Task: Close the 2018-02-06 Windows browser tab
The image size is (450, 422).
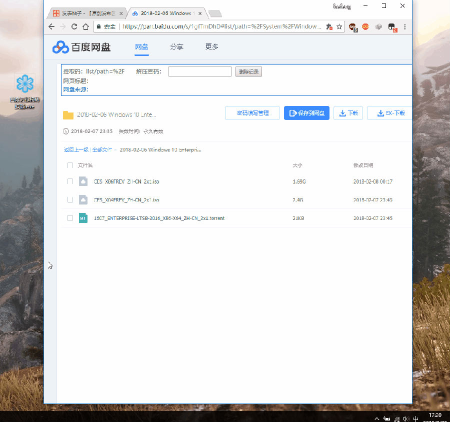Action: (x=200, y=13)
